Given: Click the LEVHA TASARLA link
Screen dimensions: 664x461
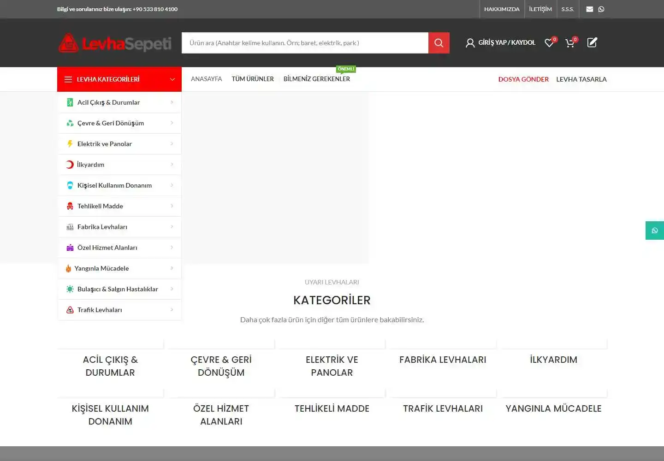Looking at the screenshot, I should [581, 79].
